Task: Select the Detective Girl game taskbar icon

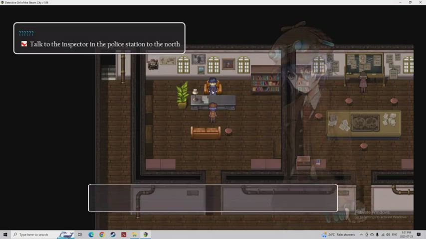Action: click(145, 235)
